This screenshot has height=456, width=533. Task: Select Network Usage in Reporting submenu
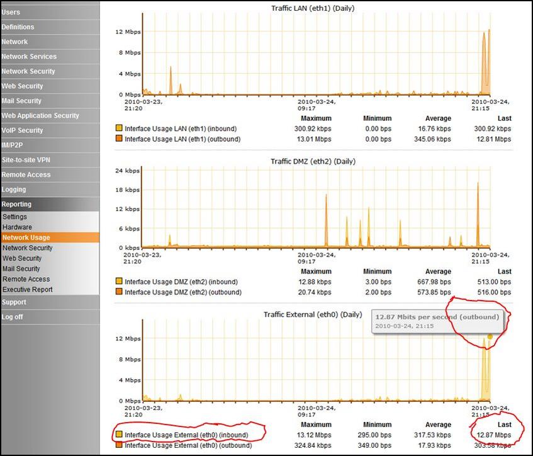pyautogui.click(x=26, y=237)
